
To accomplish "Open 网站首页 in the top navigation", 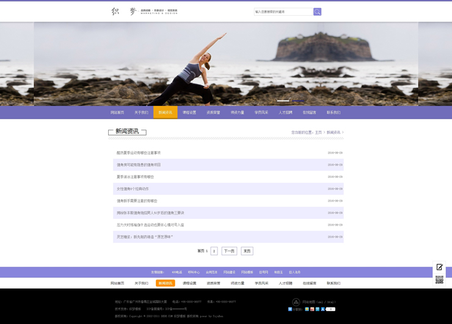I will [x=117, y=112].
